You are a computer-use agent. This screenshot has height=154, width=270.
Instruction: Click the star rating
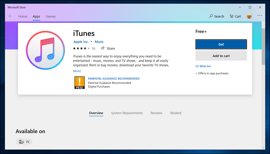pyautogui.click(x=81, y=49)
